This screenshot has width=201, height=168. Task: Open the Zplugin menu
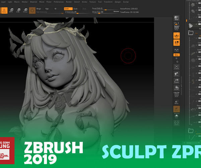(118, 2)
